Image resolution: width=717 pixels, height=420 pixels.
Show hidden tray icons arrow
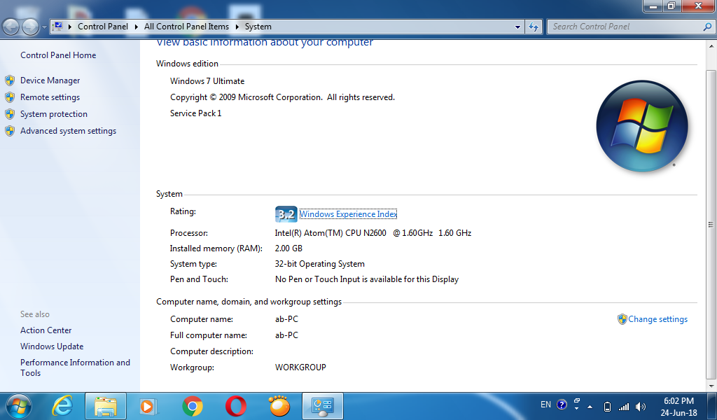pos(590,406)
